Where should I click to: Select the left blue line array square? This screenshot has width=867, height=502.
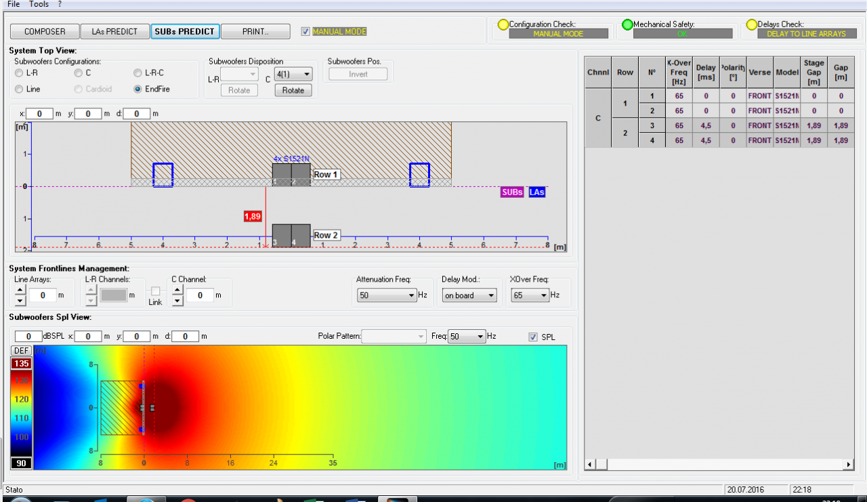click(163, 175)
